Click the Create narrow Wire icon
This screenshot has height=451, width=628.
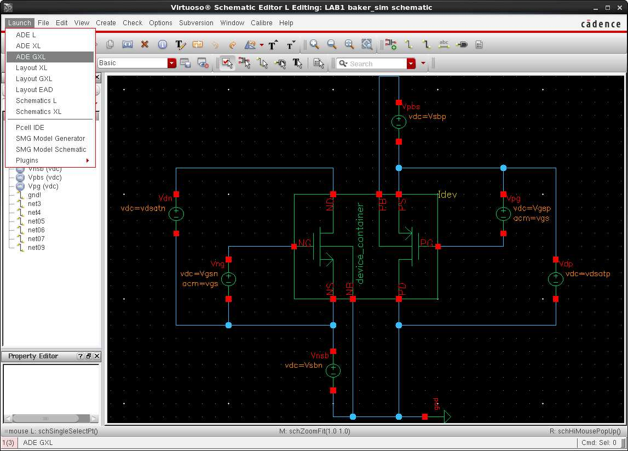(408, 44)
